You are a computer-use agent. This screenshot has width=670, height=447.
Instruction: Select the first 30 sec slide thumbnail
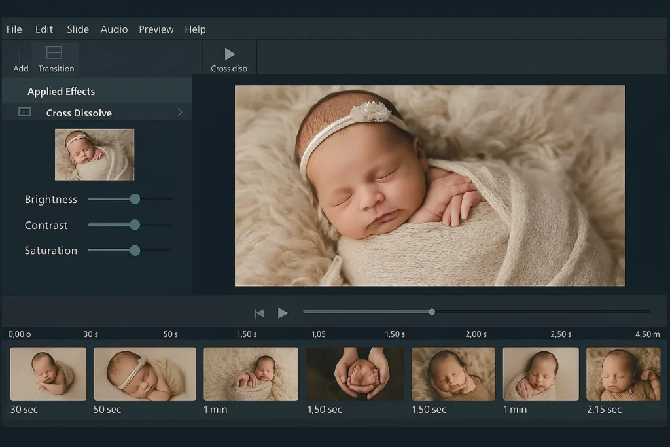pyautogui.click(x=48, y=374)
